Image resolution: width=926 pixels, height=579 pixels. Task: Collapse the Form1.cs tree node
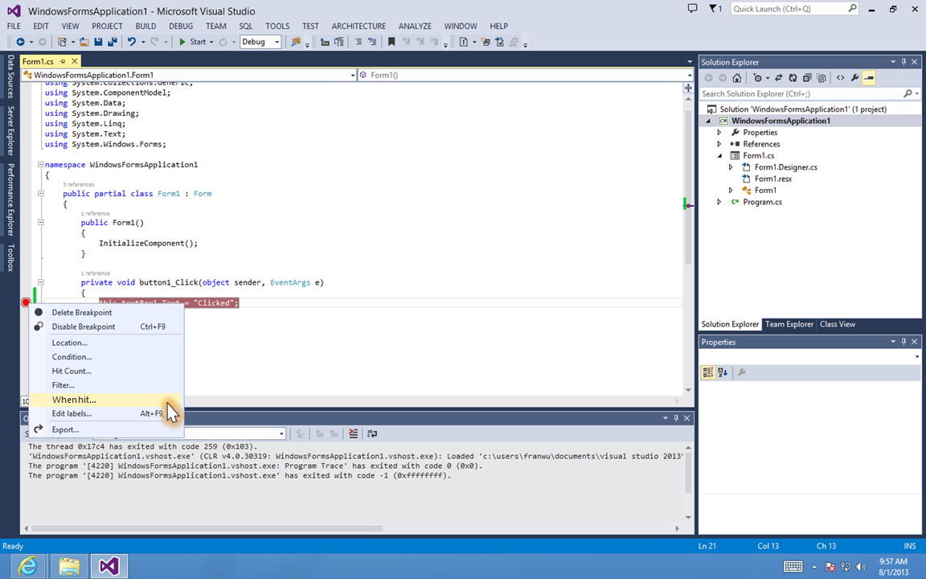click(719, 155)
